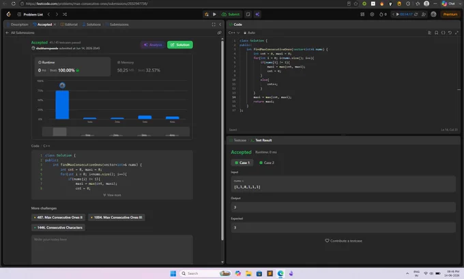Start the timer with small play button
This screenshot has width=464, height=279.
click(x=397, y=14)
